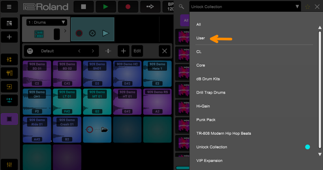Screen dimensions: 323x170
Task: Open the effects plug sidebar icon
Action: (9, 73)
